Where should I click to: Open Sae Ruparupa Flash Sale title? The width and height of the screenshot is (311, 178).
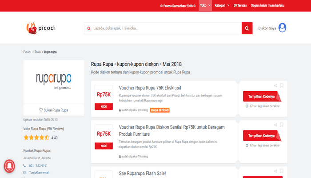pyautogui.click(x=142, y=174)
